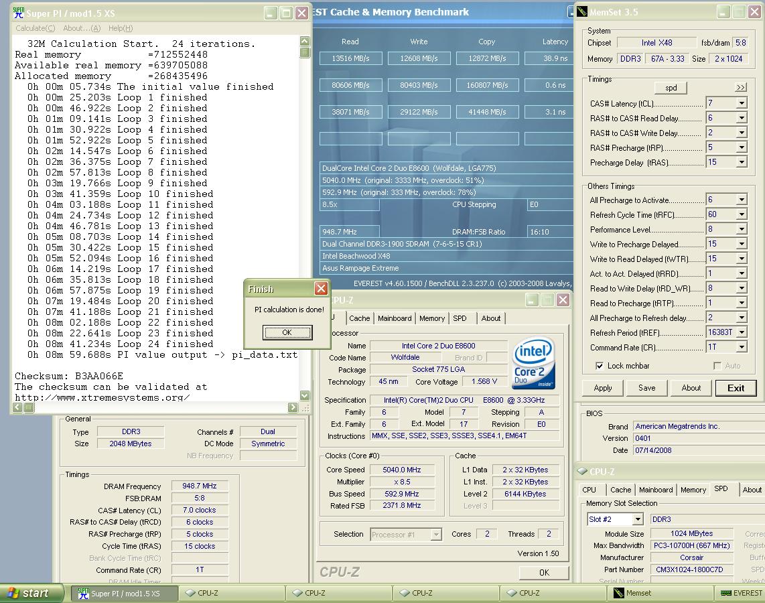This screenshot has height=603, width=765.
Task: Click MemSet 3.5 title bar icon
Action: point(582,12)
